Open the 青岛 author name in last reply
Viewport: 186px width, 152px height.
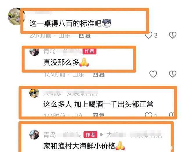pos(62,135)
